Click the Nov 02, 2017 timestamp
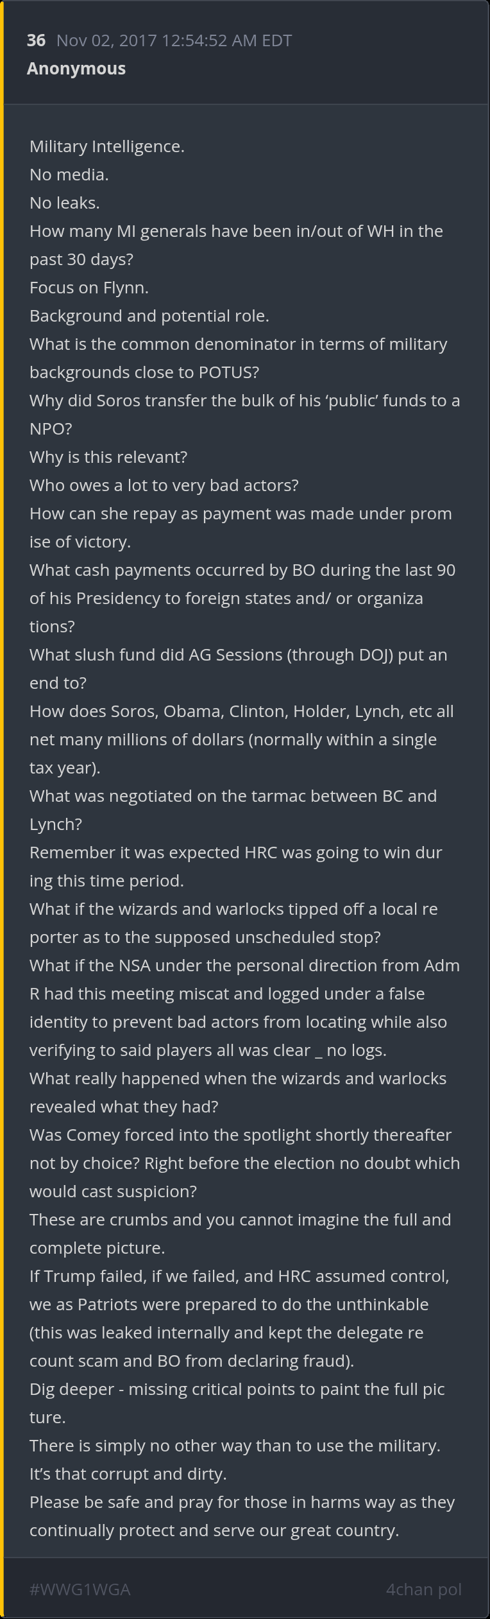490x1619 pixels. point(174,40)
